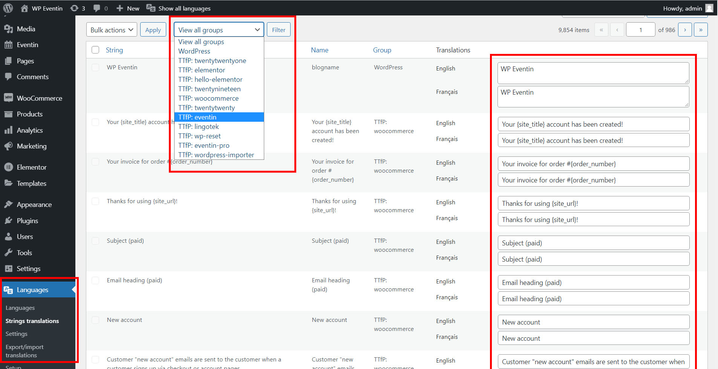Open the Users sidebar icon
Viewport: 718px width, 369px height.
coord(8,236)
